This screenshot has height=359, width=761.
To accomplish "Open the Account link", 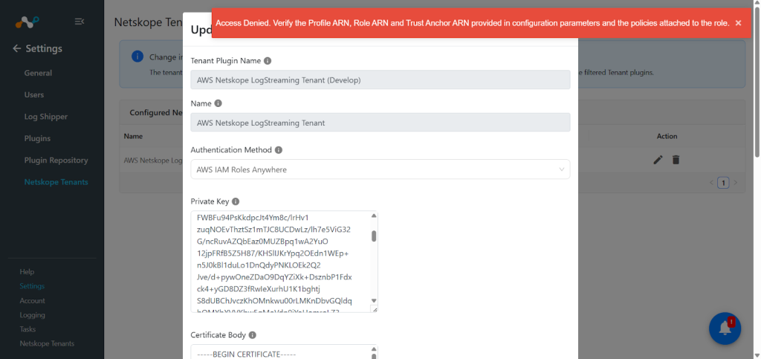I will click(33, 301).
